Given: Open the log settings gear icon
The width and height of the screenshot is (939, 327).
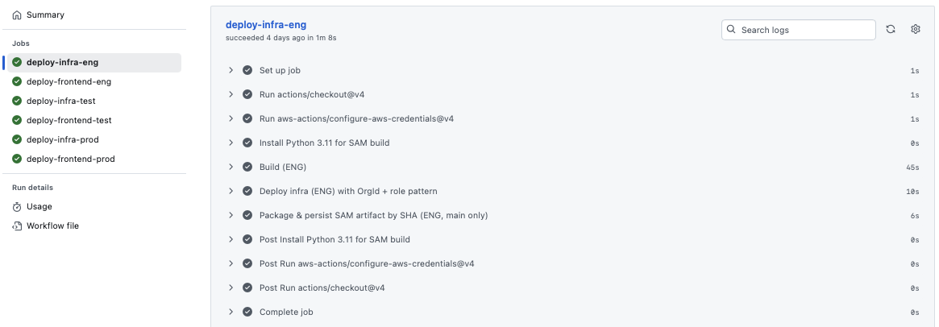Looking at the screenshot, I should pos(916,30).
